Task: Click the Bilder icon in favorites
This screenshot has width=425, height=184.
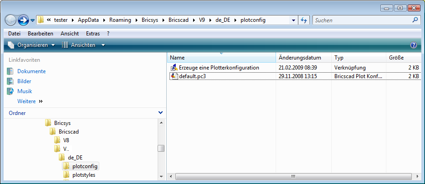Action: [x=10, y=81]
